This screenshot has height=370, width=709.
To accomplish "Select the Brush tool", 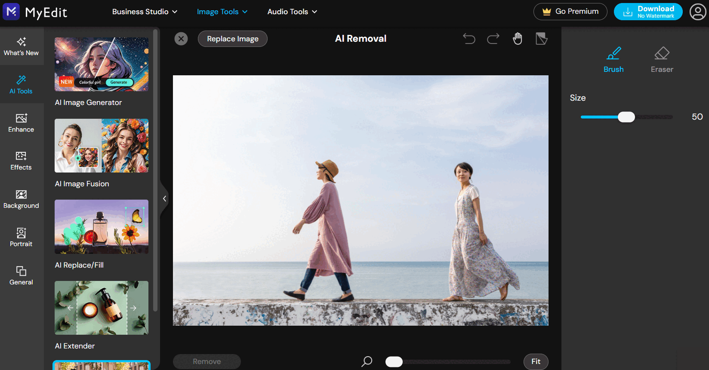I will (613, 60).
